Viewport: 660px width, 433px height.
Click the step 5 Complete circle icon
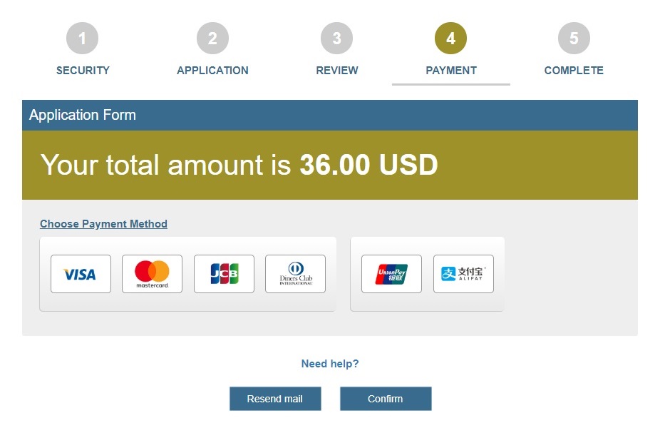click(573, 39)
